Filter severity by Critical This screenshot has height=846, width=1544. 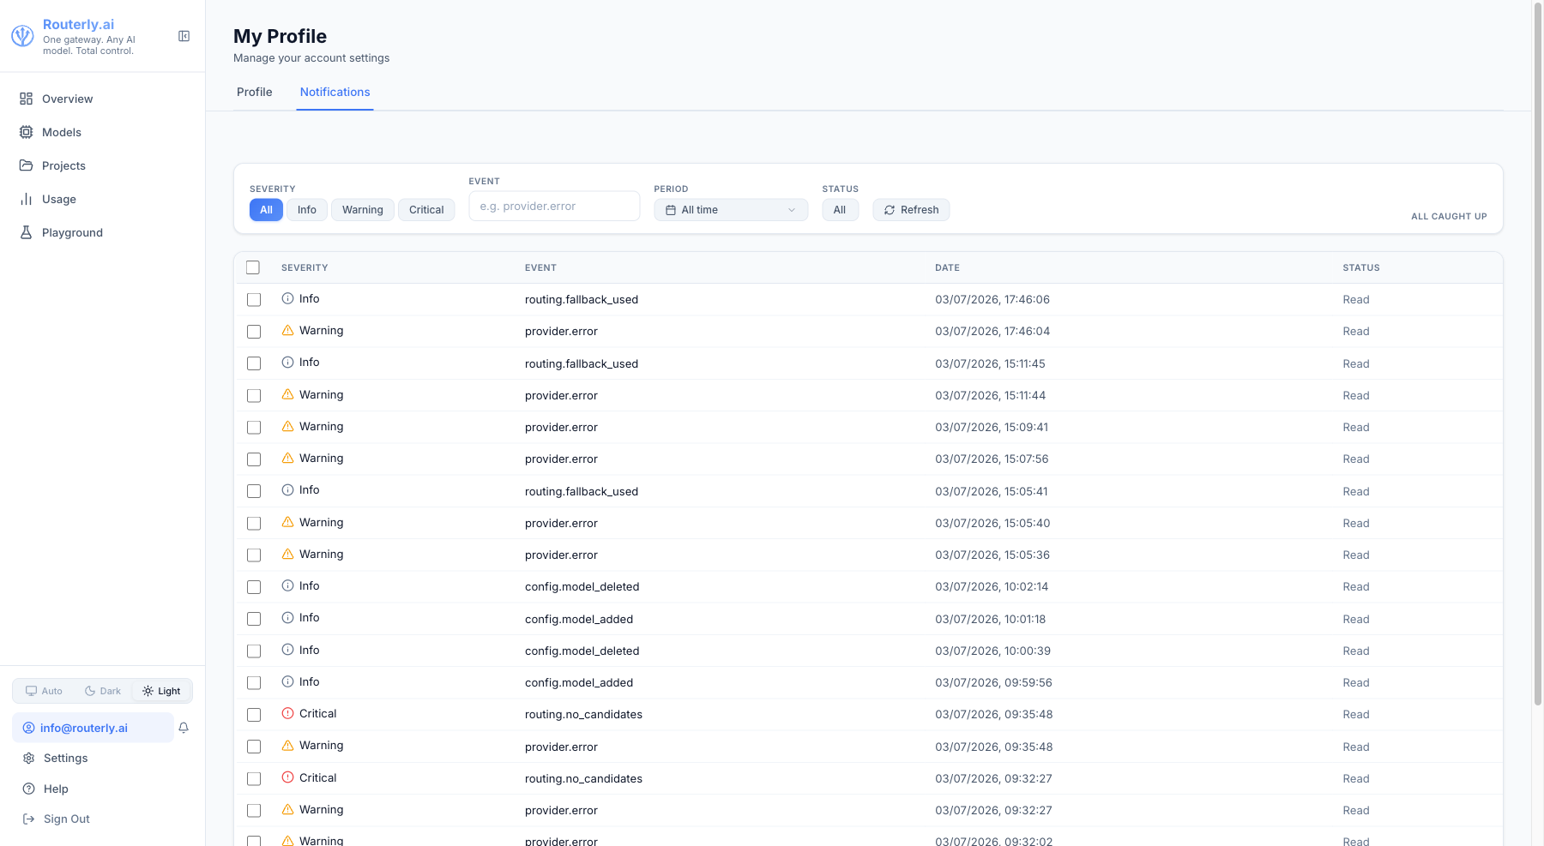[426, 210]
